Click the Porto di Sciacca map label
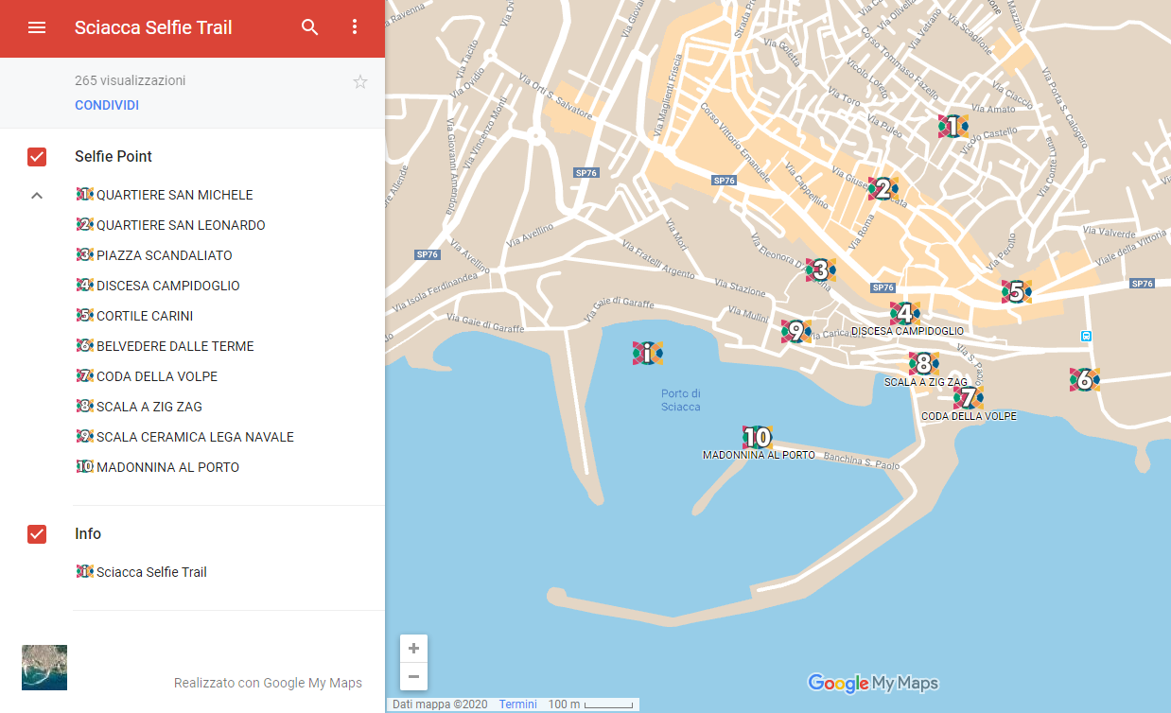The height and width of the screenshot is (713, 1171). click(681, 400)
